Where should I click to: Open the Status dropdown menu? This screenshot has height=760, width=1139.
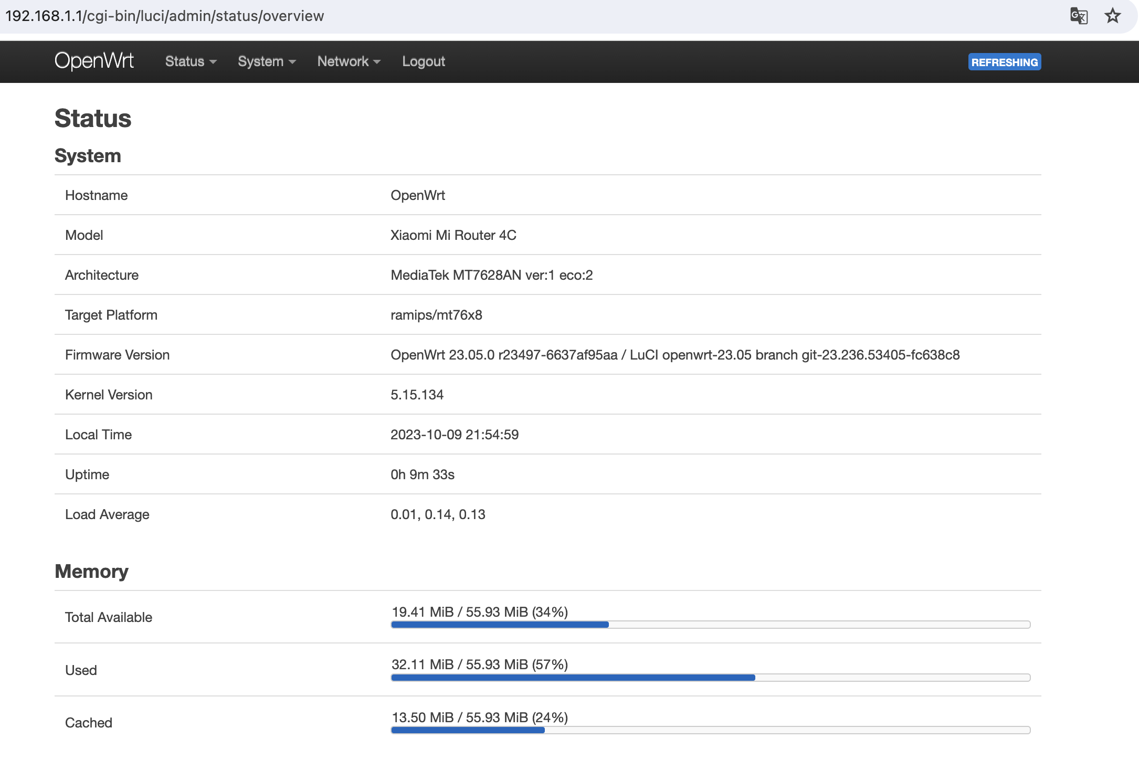(191, 61)
